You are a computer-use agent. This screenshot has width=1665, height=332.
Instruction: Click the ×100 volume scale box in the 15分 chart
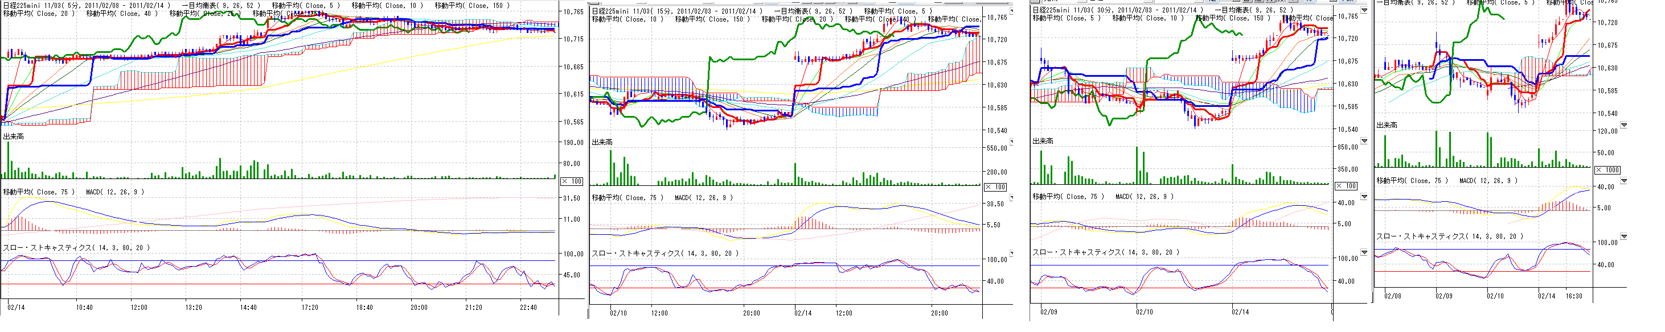click(995, 186)
